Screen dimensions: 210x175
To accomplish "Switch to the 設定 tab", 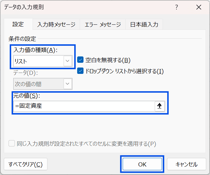I will [x=18, y=24].
